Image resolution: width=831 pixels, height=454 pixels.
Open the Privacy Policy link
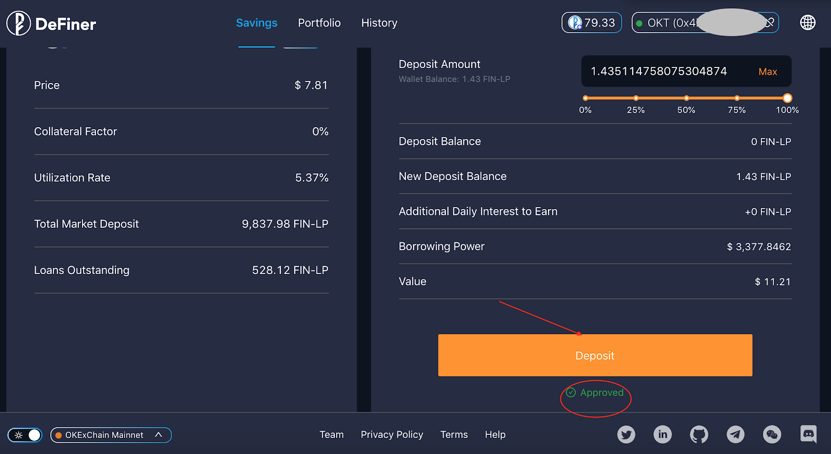(392, 435)
